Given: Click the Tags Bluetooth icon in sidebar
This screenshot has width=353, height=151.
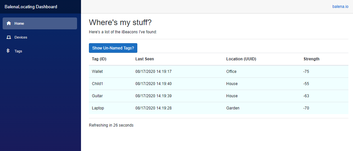Looking at the screenshot, I should (9, 51).
